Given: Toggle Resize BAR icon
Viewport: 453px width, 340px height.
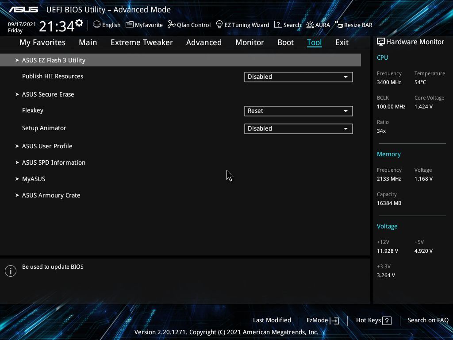Looking at the screenshot, I should pyautogui.click(x=338, y=25).
